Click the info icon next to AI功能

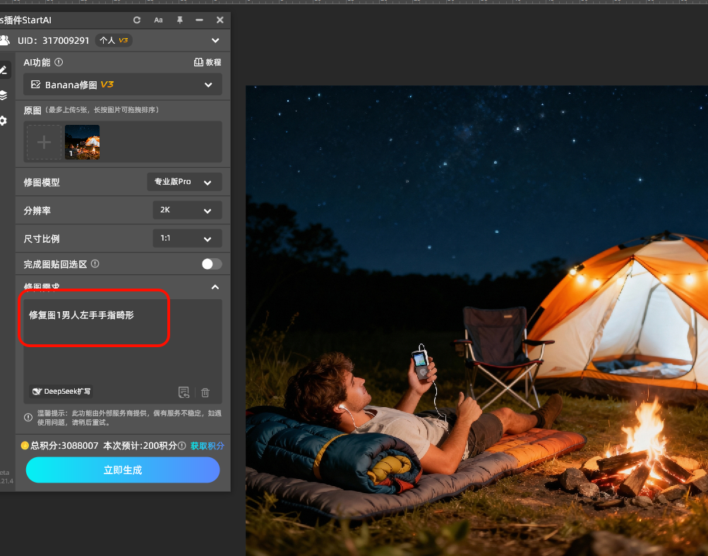[59, 62]
